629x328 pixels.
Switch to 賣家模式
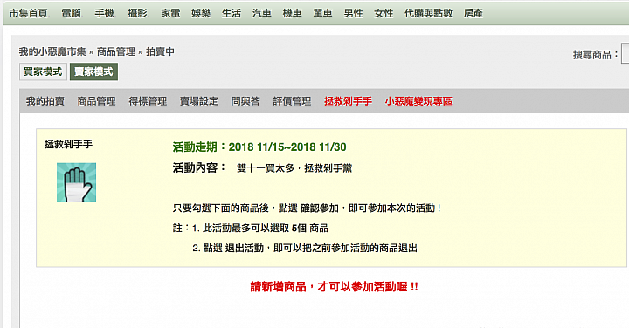tap(93, 72)
